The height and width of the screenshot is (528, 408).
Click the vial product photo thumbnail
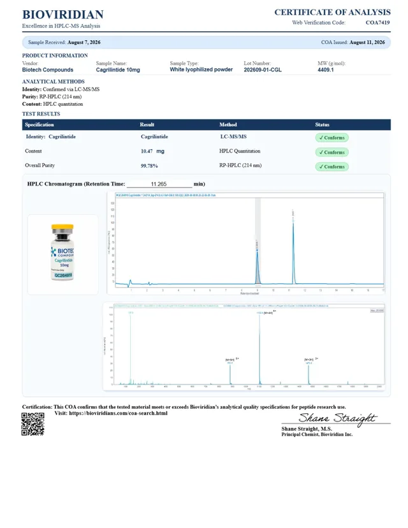tap(62, 254)
